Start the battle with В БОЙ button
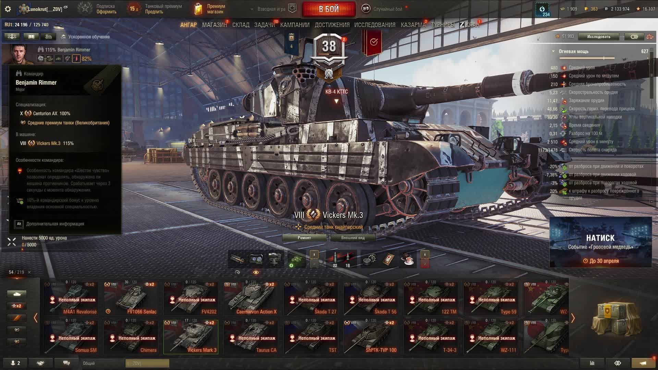The width and height of the screenshot is (658, 370). (329, 9)
